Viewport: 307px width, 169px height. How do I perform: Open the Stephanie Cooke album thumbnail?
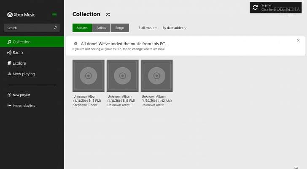coord(88,76)
